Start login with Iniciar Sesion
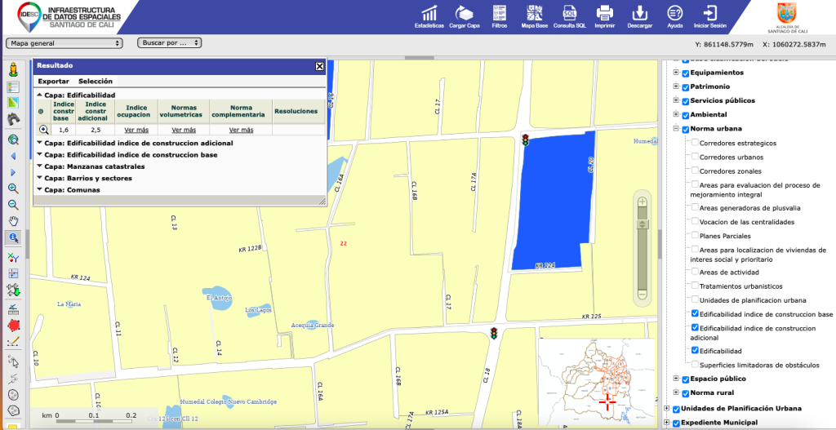The height and width of the screenshot is (430, 836). (x=709, y=16)
